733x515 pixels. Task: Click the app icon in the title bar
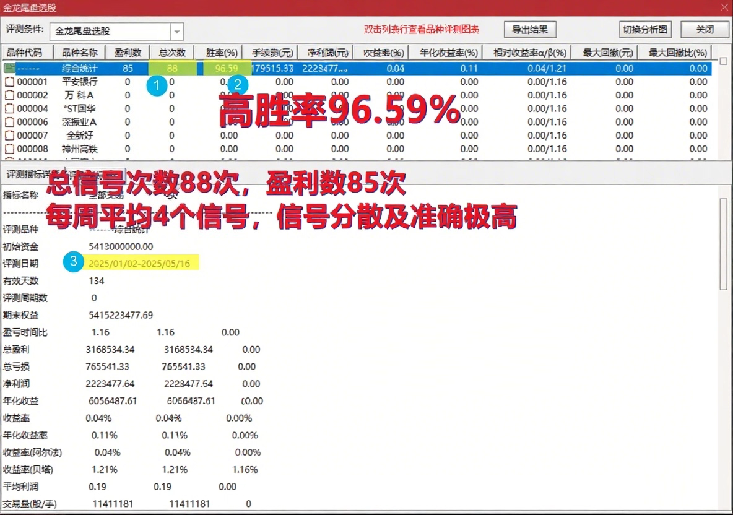click(x=6, y=7)
